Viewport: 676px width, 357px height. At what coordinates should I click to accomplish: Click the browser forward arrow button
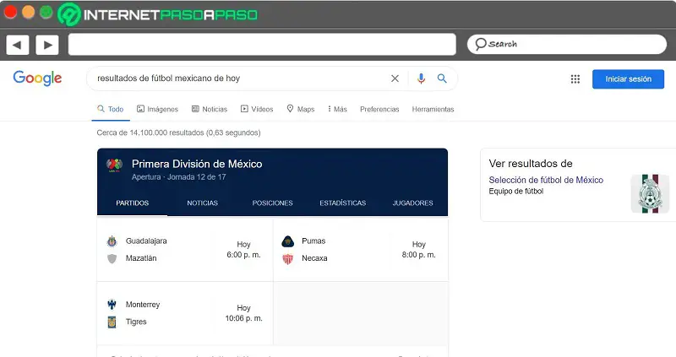coord(47,45)
